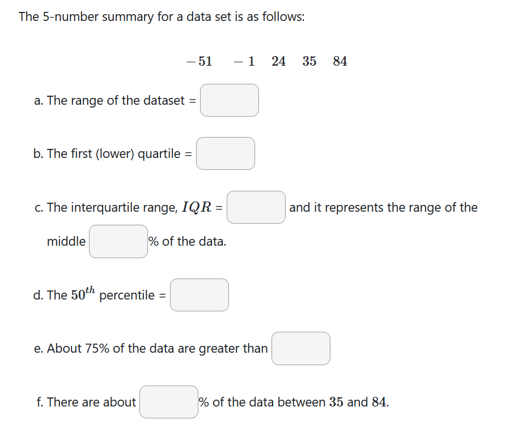Select the 50th percentile answer field
This screenshot has width=505, height=428.
pyautogui.click(x=199, y=294)
